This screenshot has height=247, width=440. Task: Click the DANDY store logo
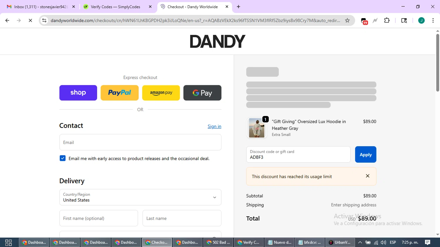click(x=217, y=41)
